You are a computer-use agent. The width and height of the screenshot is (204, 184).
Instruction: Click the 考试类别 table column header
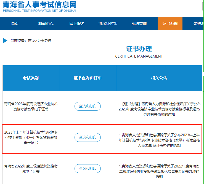[31, 78]
